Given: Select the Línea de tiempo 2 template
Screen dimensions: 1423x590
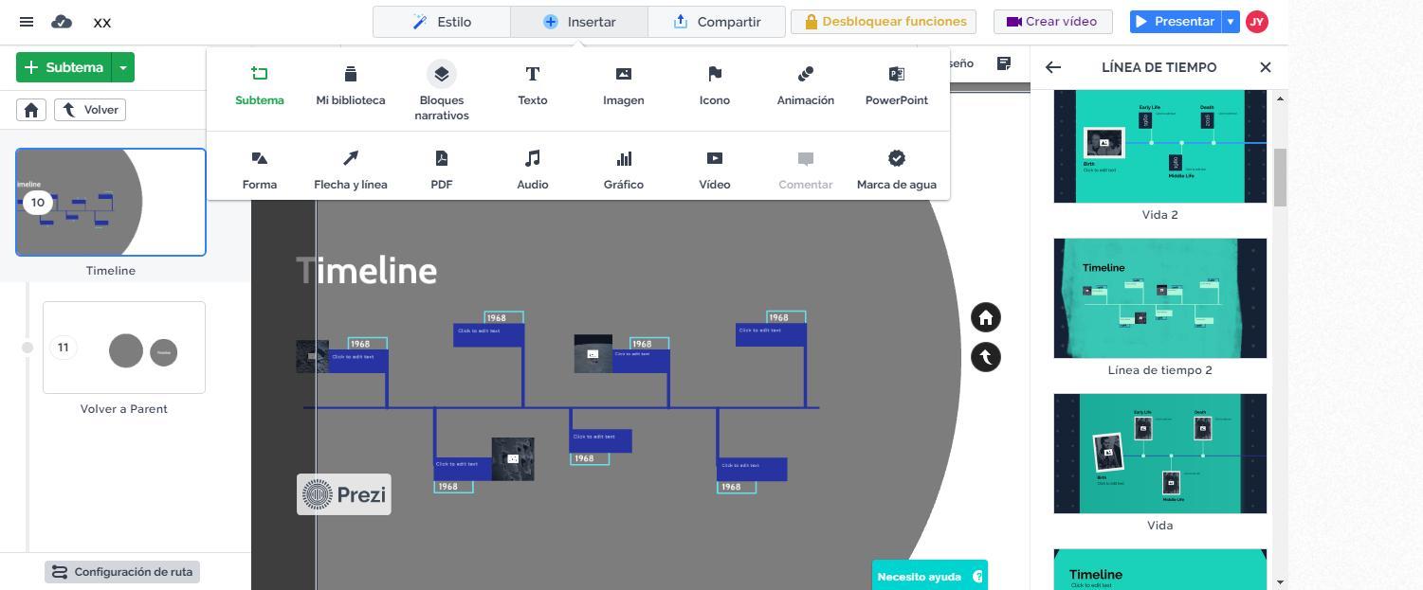Looking at the screenshot, I should [x=1159, y=299].
